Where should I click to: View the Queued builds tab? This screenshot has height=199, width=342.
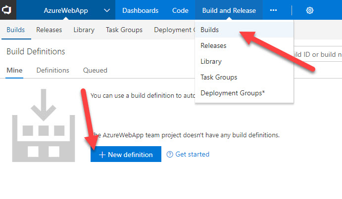95,70
